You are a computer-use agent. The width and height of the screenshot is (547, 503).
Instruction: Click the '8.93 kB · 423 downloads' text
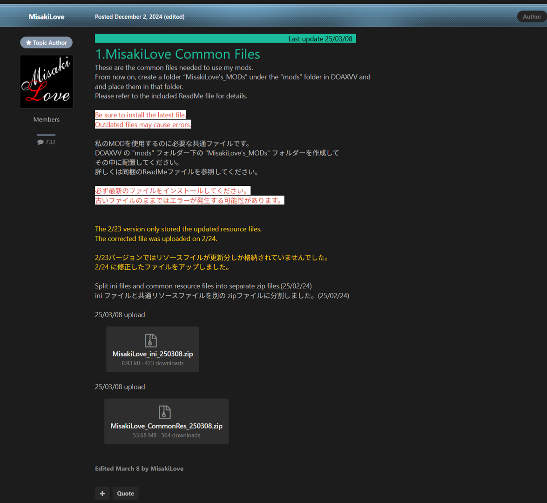pos(152,363)
